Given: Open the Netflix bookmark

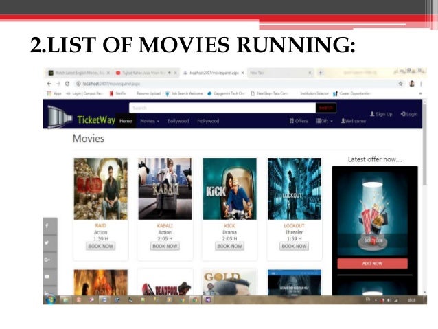Looking at the screenshot, I should point(117,93).
